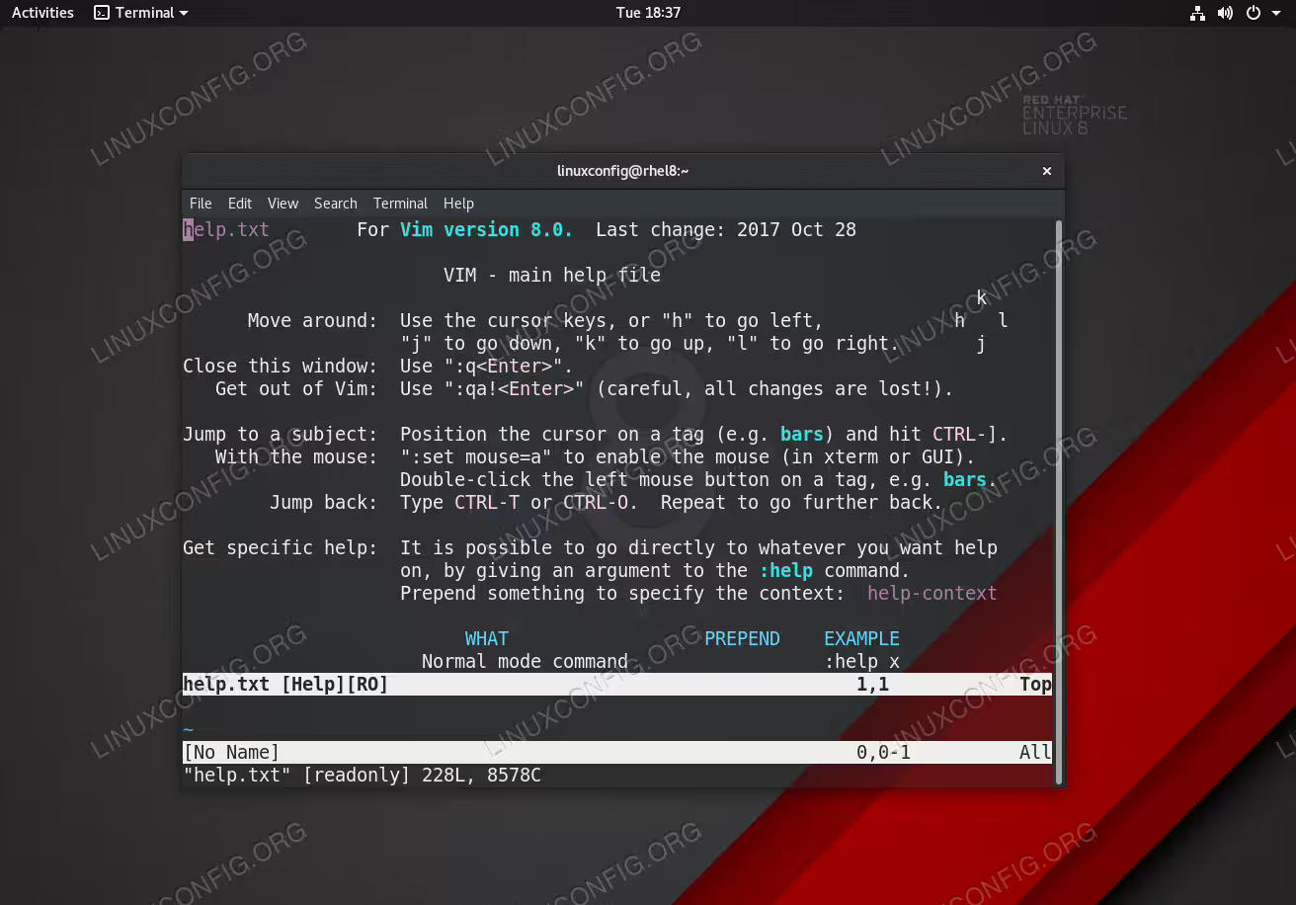Viewport: 1296px width, 905px height.
Task: Click the volume speaker icon in the top bar
Action: pyautogui.click(x=1225, y=13)
